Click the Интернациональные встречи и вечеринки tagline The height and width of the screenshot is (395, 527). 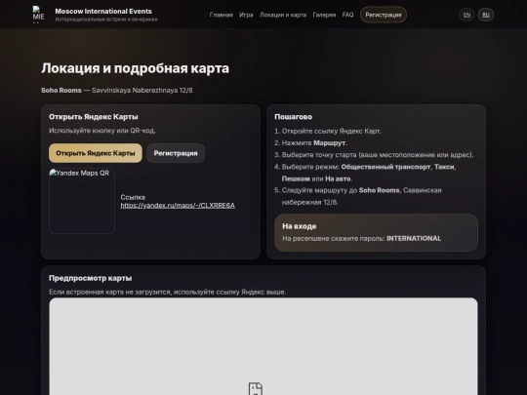[106, 20]
